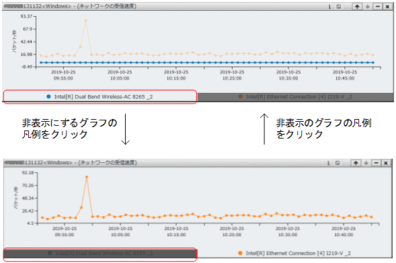
Task: Click y-axis value -8.49 in top graph
Action: 26,67
